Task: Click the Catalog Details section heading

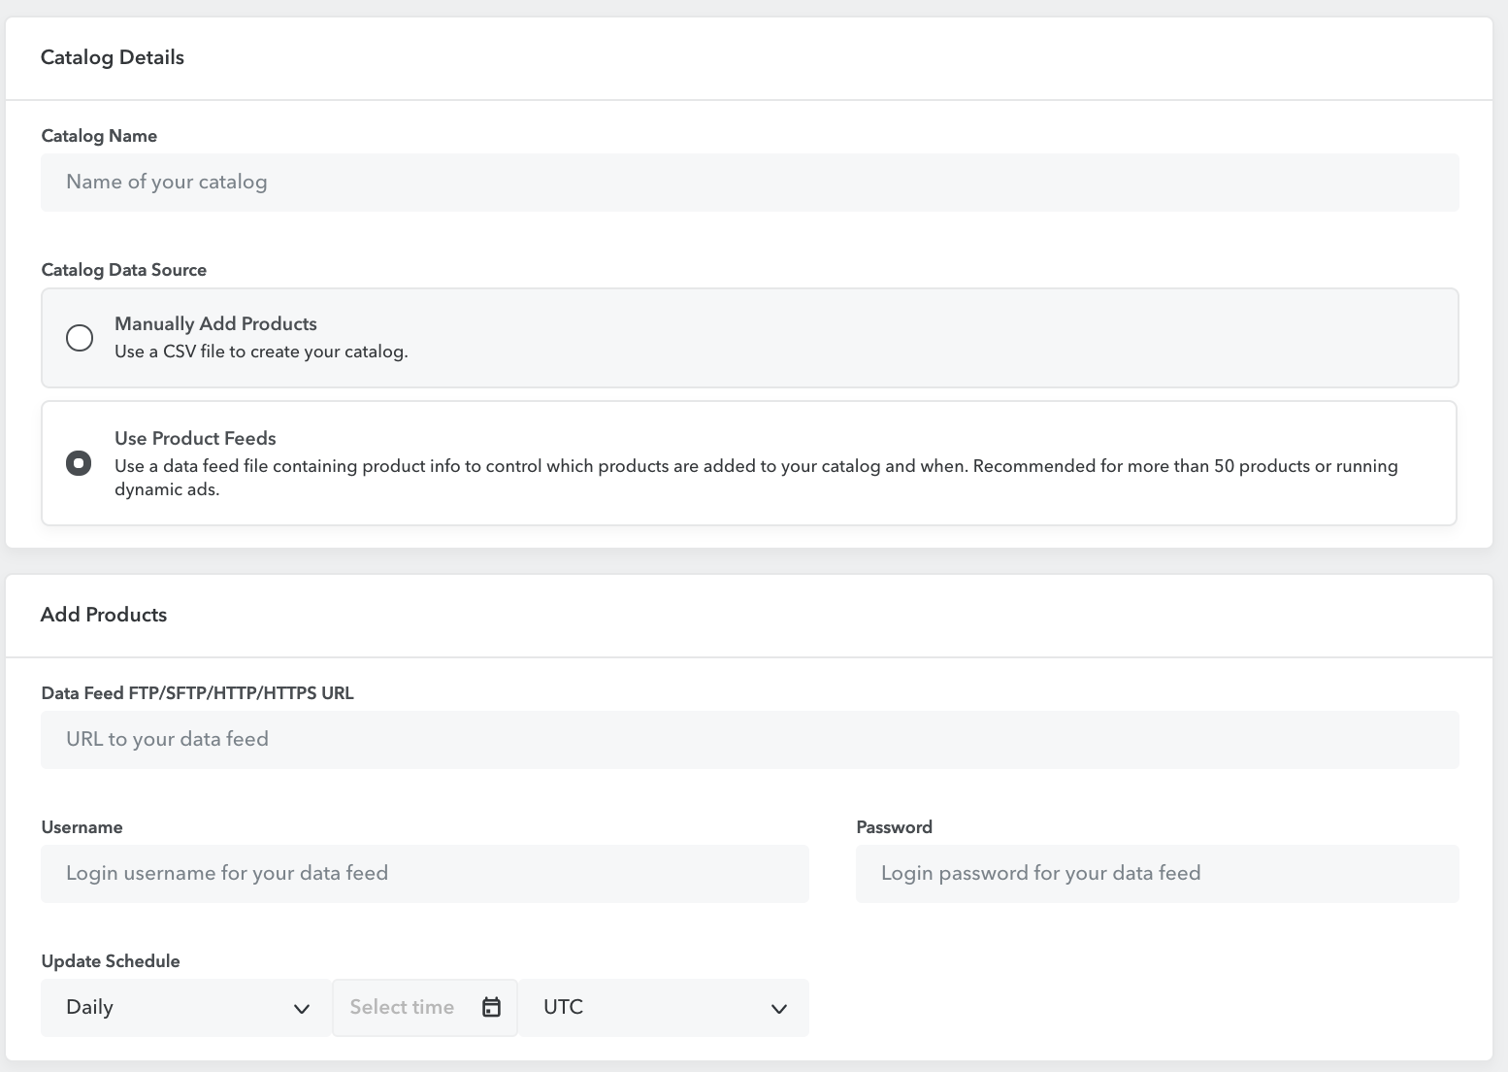Action: tap(113, 57)
